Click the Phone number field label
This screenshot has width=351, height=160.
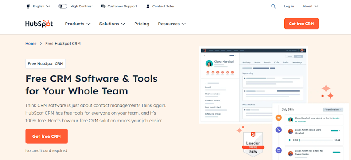[213, 94]
